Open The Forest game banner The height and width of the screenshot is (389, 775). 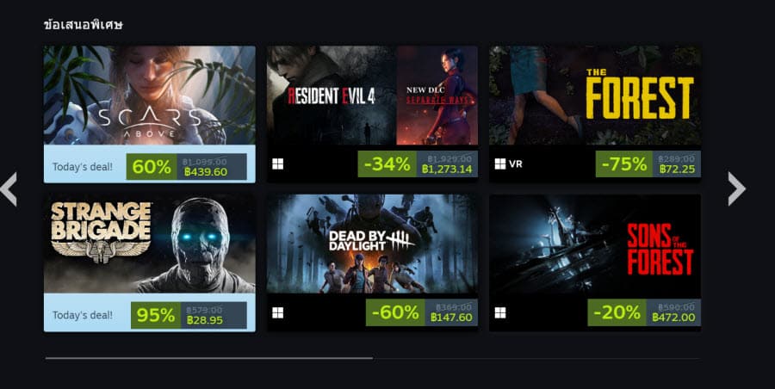[595, 96]
